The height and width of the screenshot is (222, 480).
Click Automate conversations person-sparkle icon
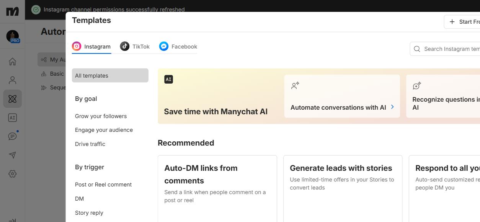point(295,86)
